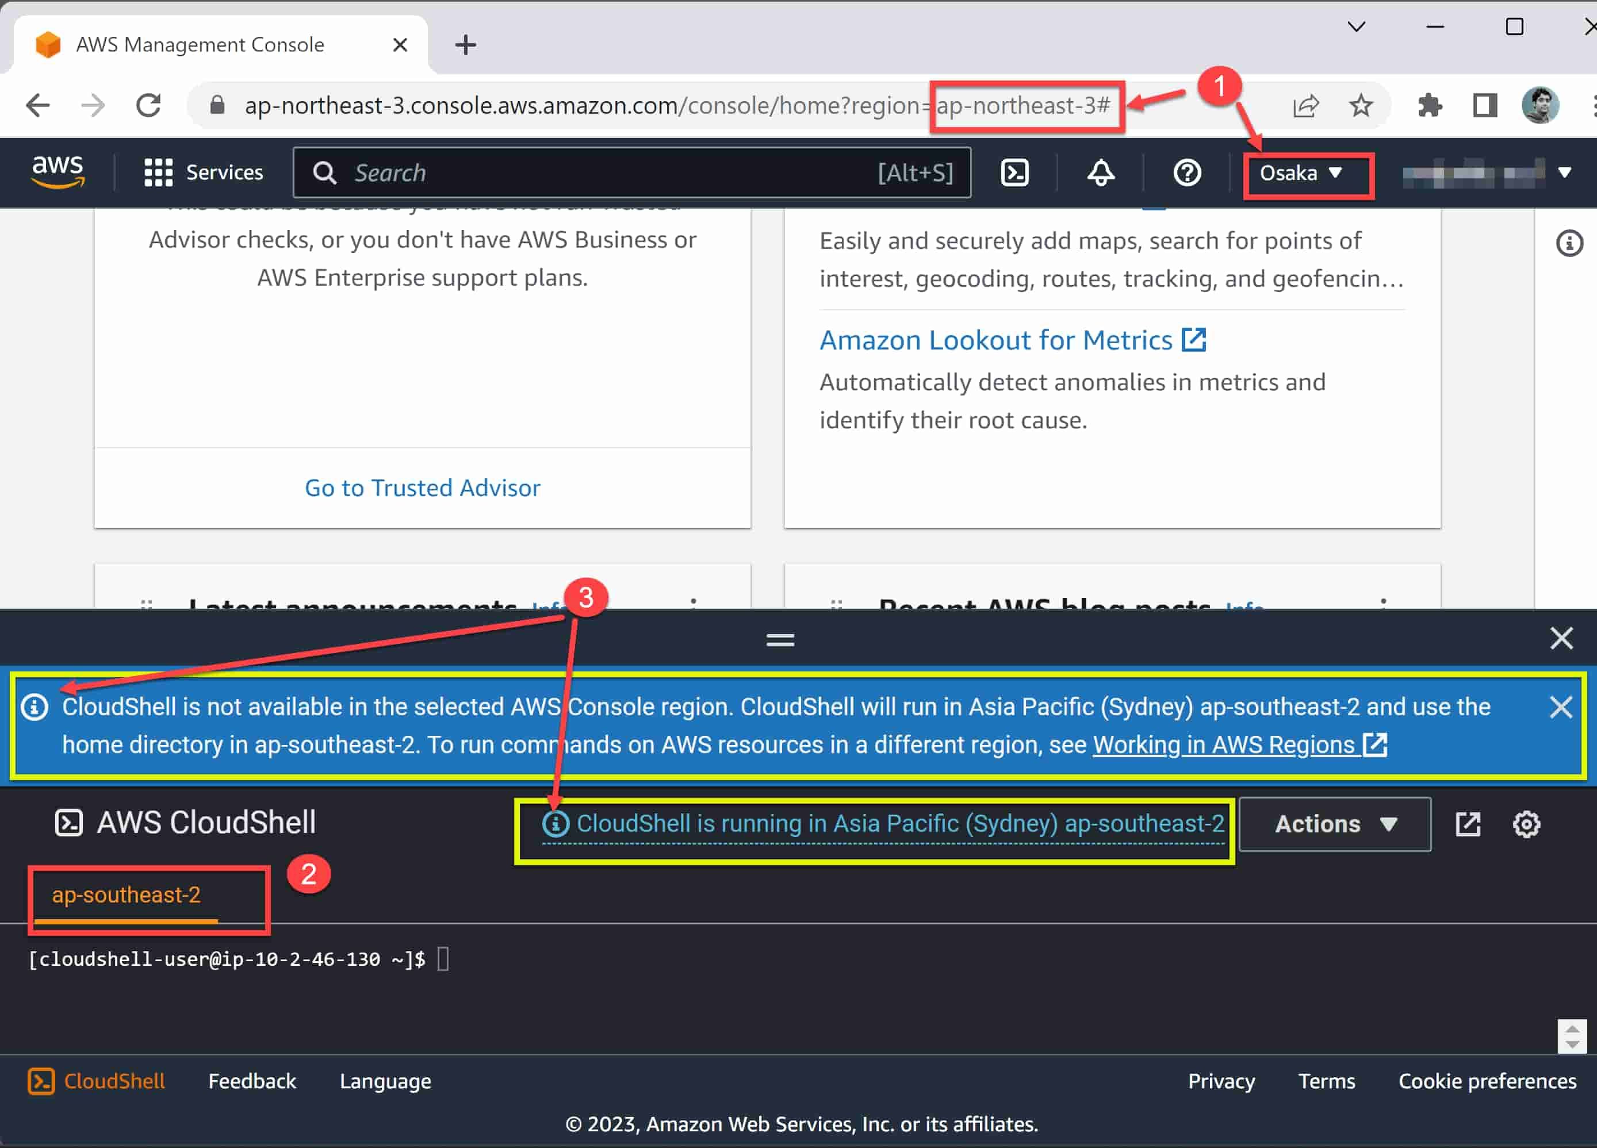Open Working in AWS Regions link
Screen dimensions: 1597x1148
pyautogui.click(x=1239, y=744)
